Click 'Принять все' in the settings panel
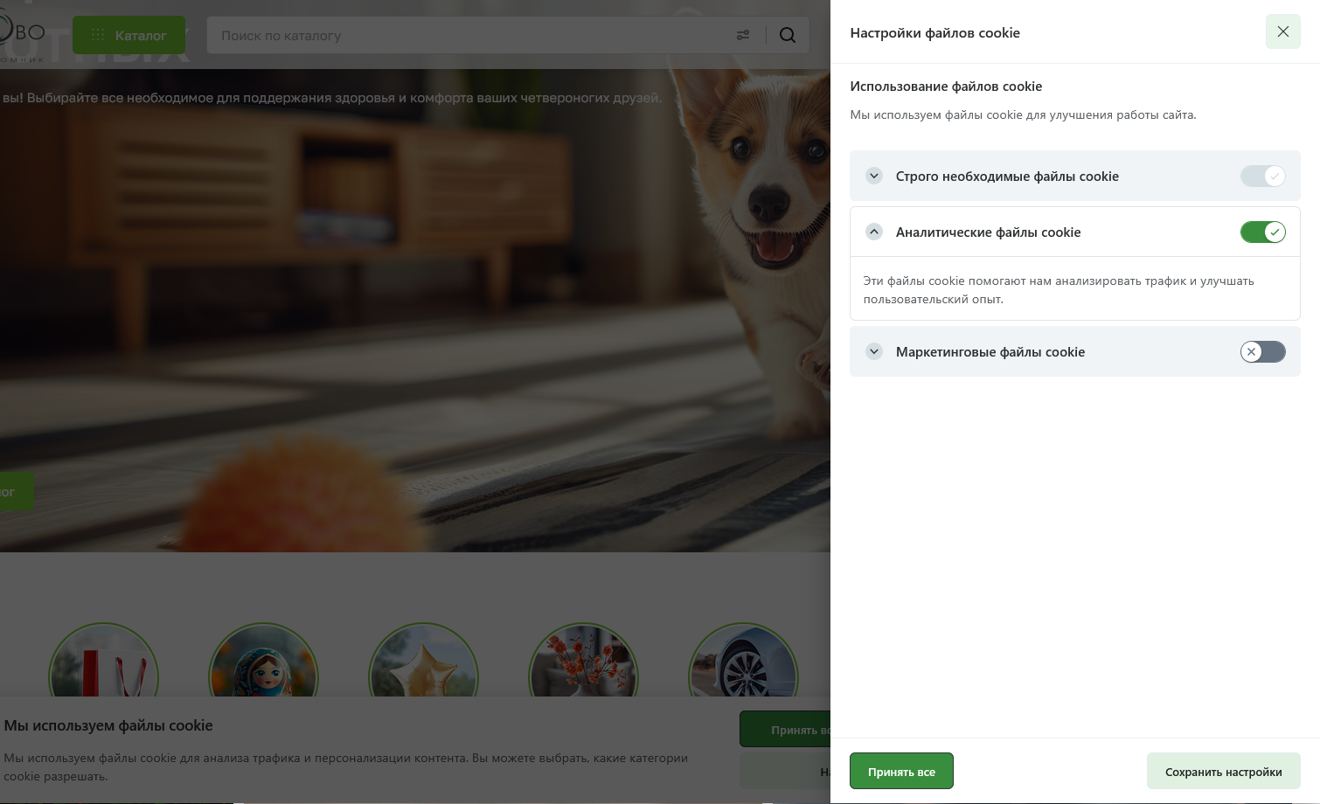This screenshot has width=1320, height=804. pos(901,771)
